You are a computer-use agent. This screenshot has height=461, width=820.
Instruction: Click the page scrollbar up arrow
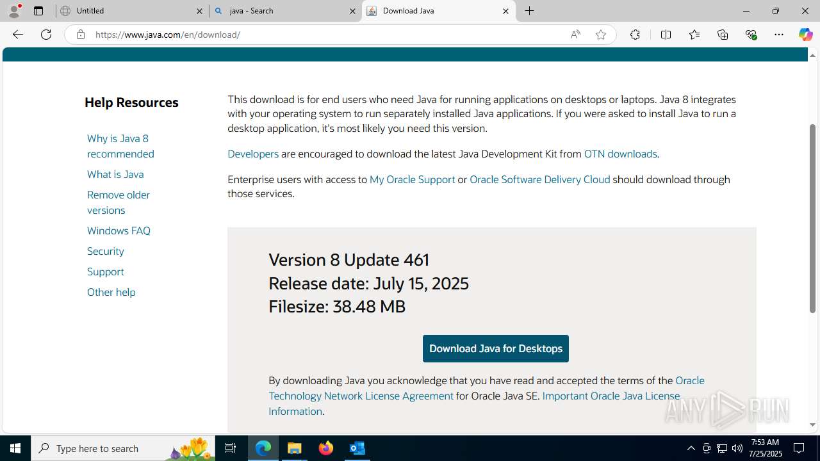[812, 55]
